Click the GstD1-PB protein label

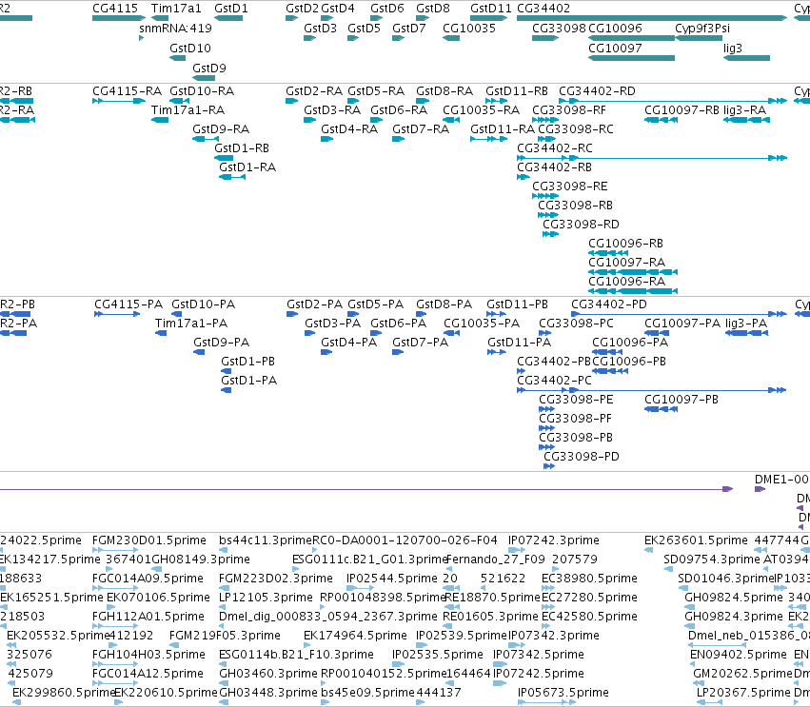pos(248,362)
